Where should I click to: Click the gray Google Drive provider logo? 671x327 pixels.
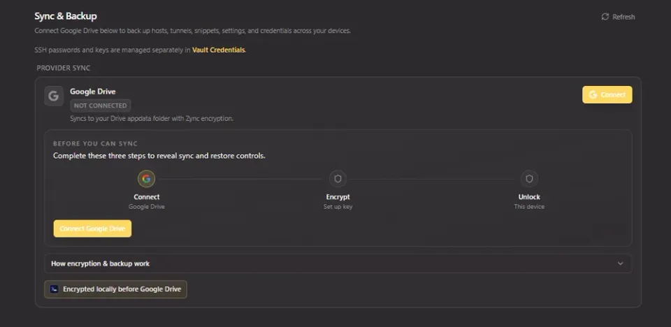(54, 96)
